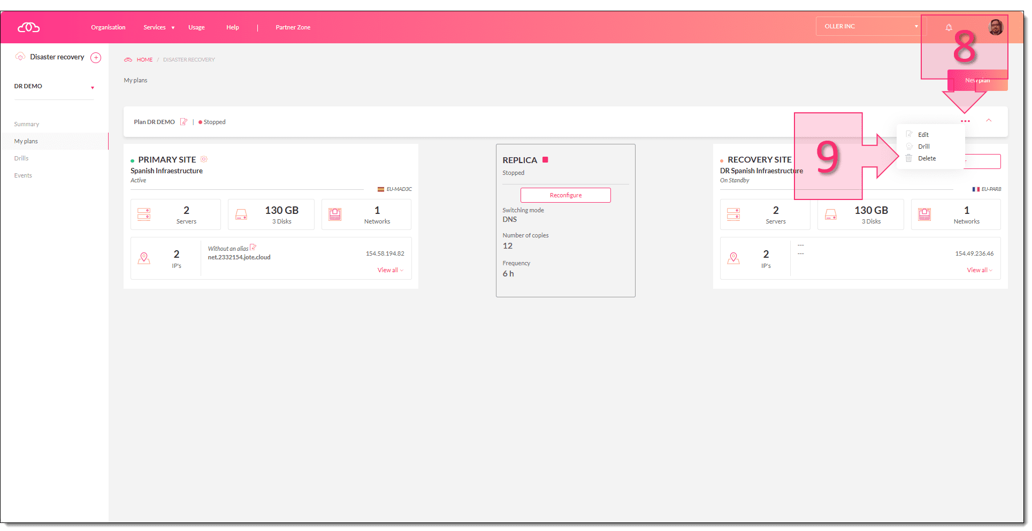Screen dimensions: 1032x531
Task: Click the trash icon beside Delete
Action: click(908, 158)
